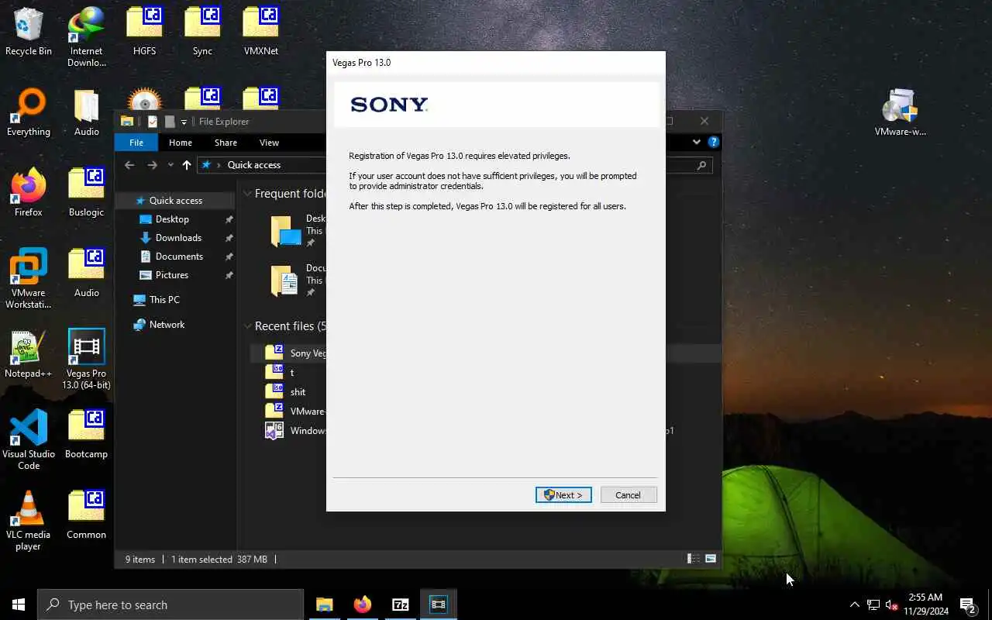Open recent locations dropdown in File Explorer
Screen dimensions: 992x620
170,165
